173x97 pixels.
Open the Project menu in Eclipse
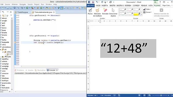[x=37, y=4]
